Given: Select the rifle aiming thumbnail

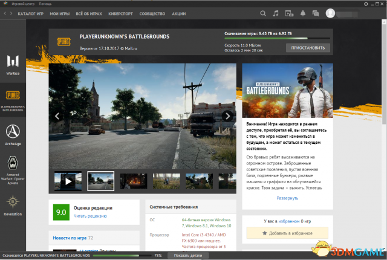Looking at the screenshot, I should [x=199, y=181].
